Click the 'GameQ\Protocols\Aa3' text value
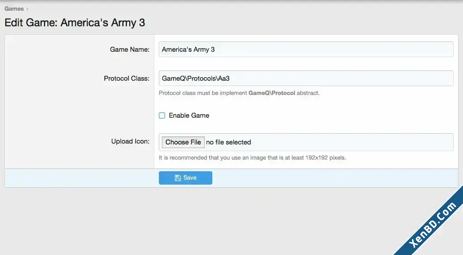This screenshot has height=255, width=463. 195,78
